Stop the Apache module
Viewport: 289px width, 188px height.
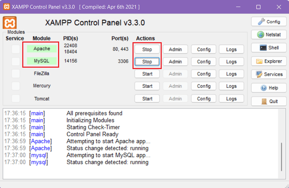coord(147,49)
